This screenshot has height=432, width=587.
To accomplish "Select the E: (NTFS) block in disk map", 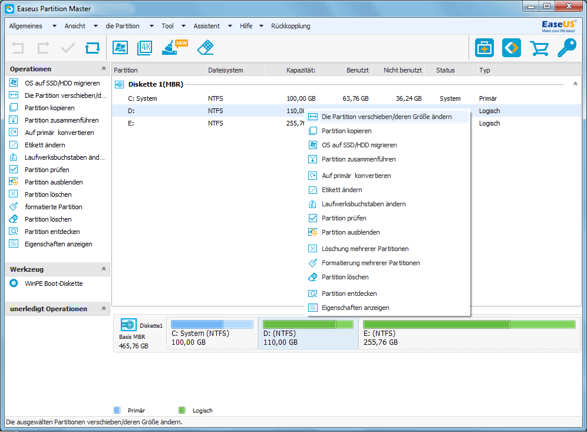I will pos(470,333).
